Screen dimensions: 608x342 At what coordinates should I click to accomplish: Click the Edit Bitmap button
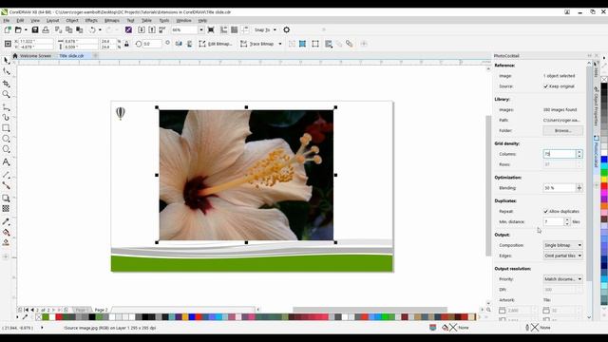[x=216, y=44]
